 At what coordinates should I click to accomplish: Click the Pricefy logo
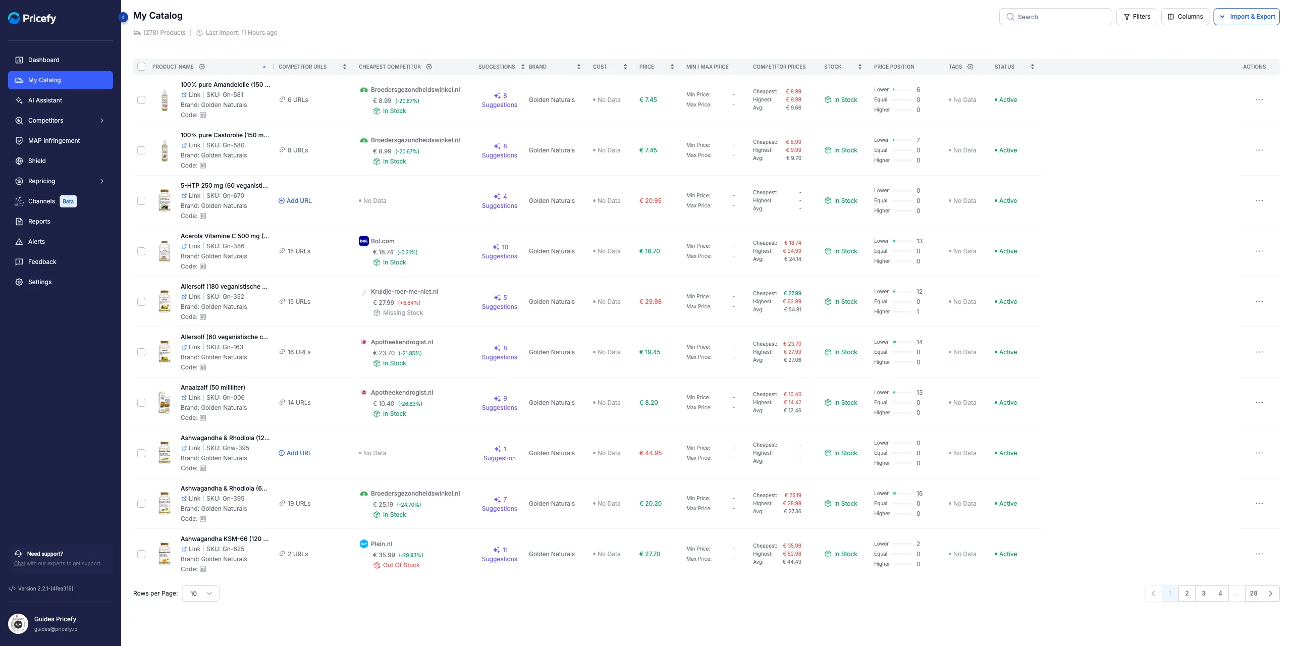click(x=32, y=18)
